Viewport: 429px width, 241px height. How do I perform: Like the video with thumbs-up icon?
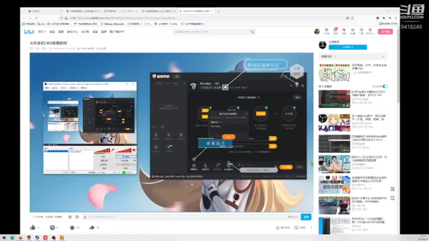tap(33, 227)
